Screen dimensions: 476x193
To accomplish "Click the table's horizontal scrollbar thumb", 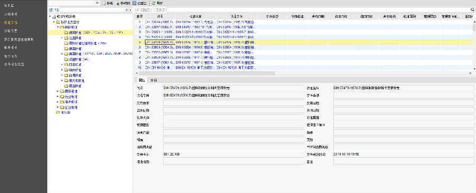I will pos(206,73).
